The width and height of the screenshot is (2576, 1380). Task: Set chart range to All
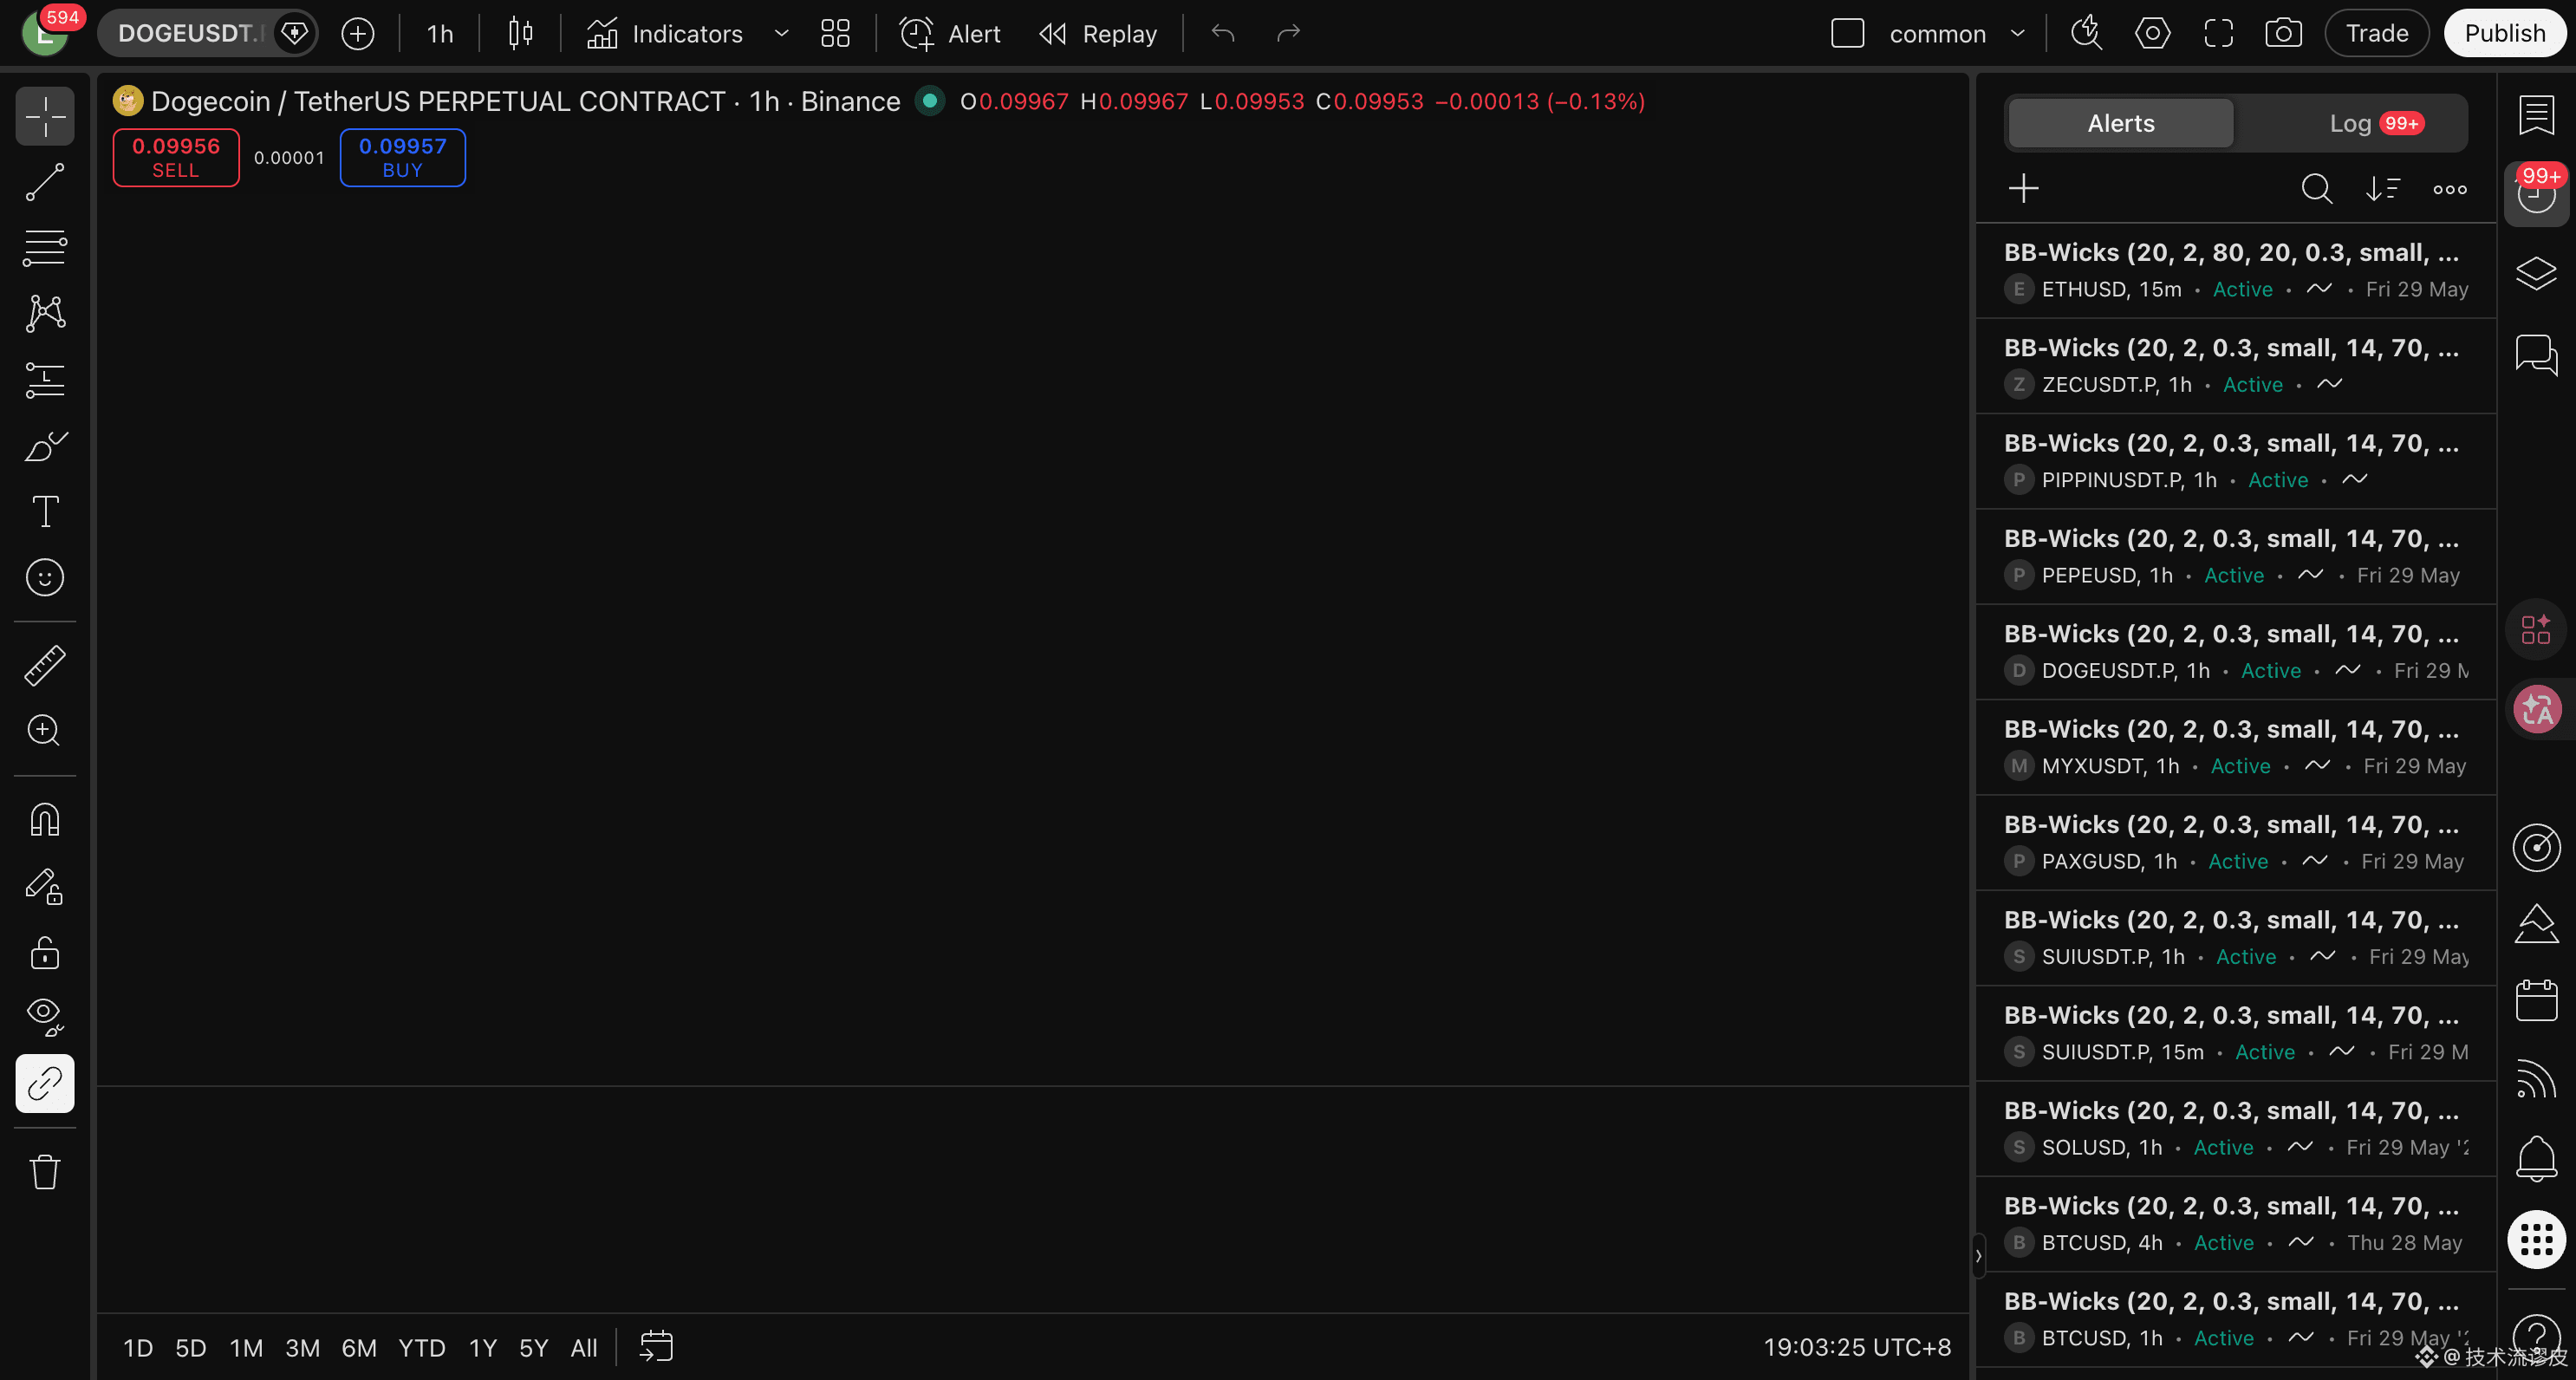click(x=584, y=1348)
